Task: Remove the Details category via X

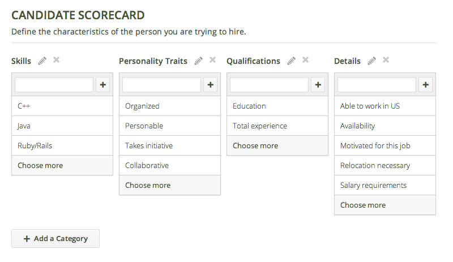Action: [386, 60]
